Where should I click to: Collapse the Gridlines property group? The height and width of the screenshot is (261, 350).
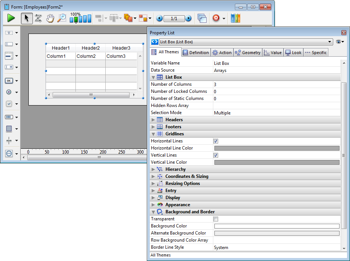(x=154, y=134)
